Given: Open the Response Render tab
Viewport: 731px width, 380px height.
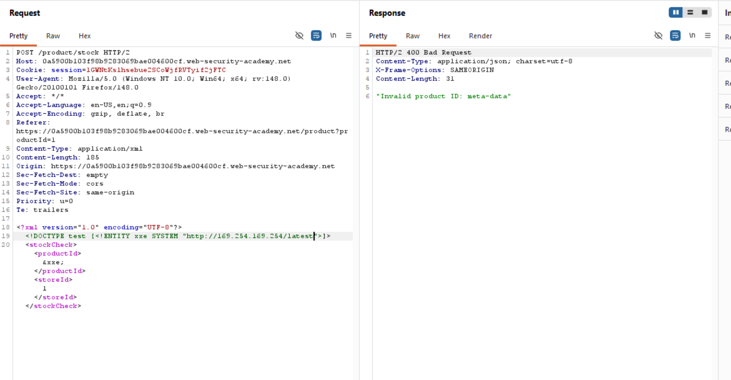Looking at the screenshot, I should [x=480, y=36].
